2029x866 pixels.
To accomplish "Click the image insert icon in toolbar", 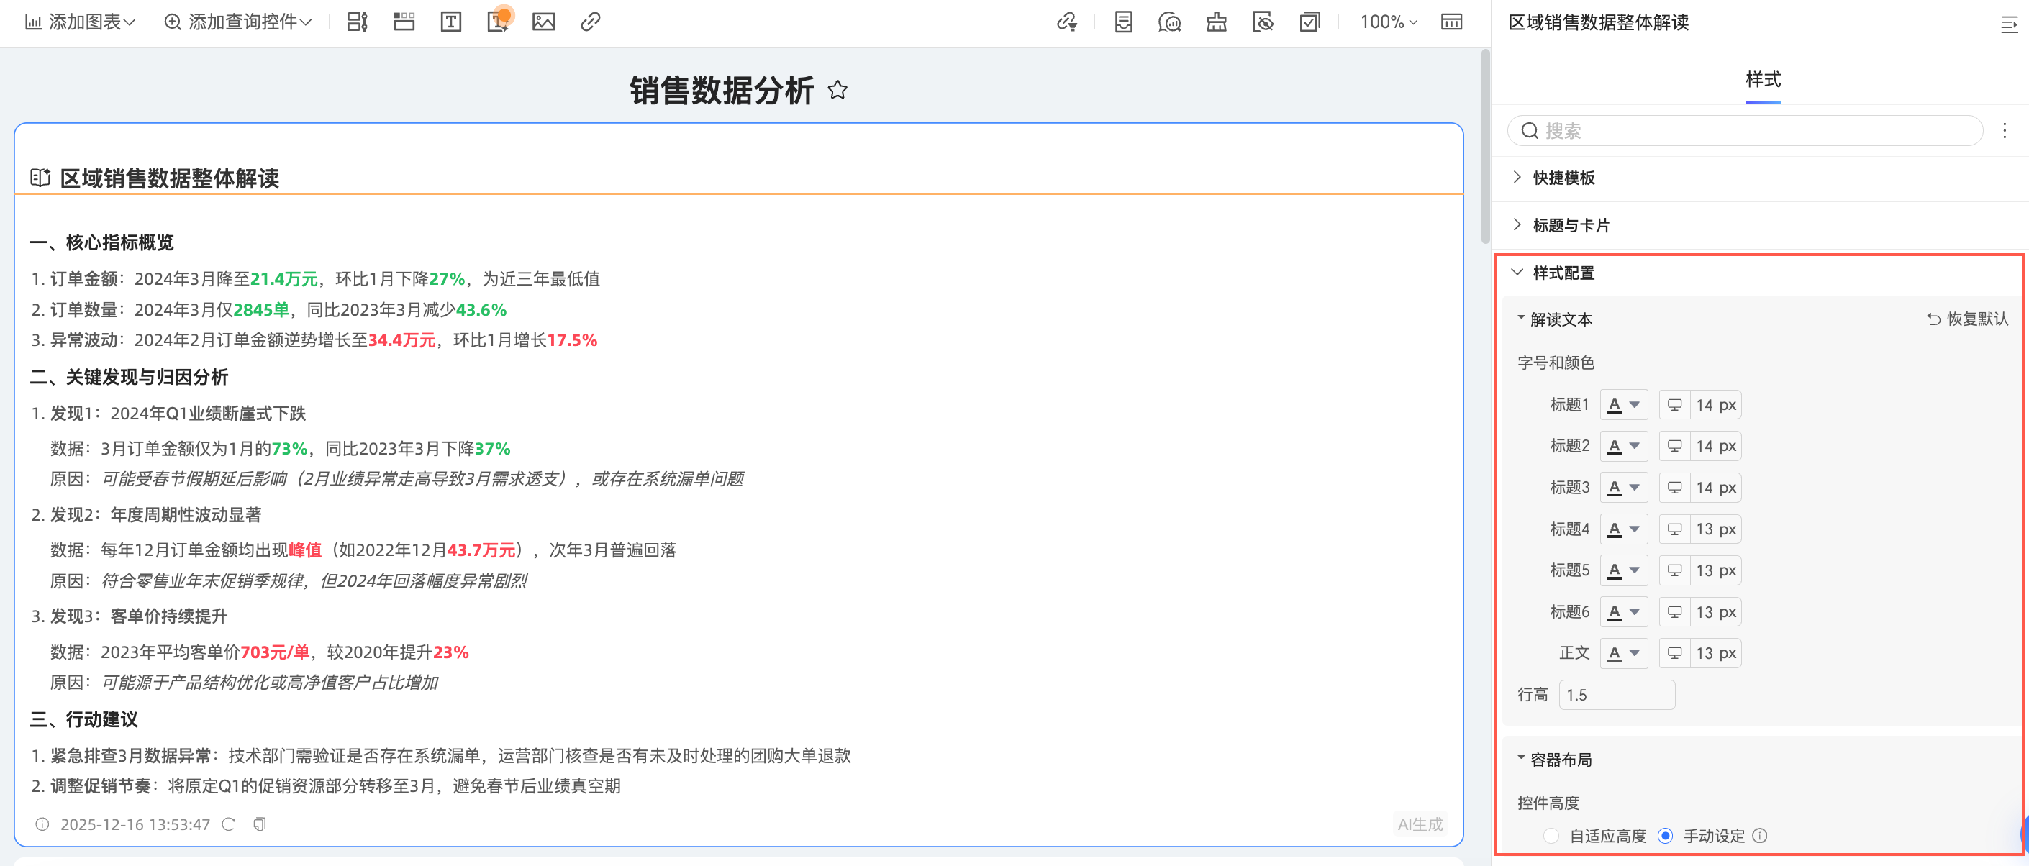I will click(543, 22).
